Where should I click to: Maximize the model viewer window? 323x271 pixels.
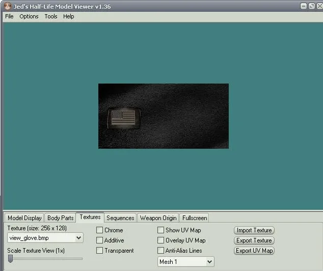click(x=311, y=6)
